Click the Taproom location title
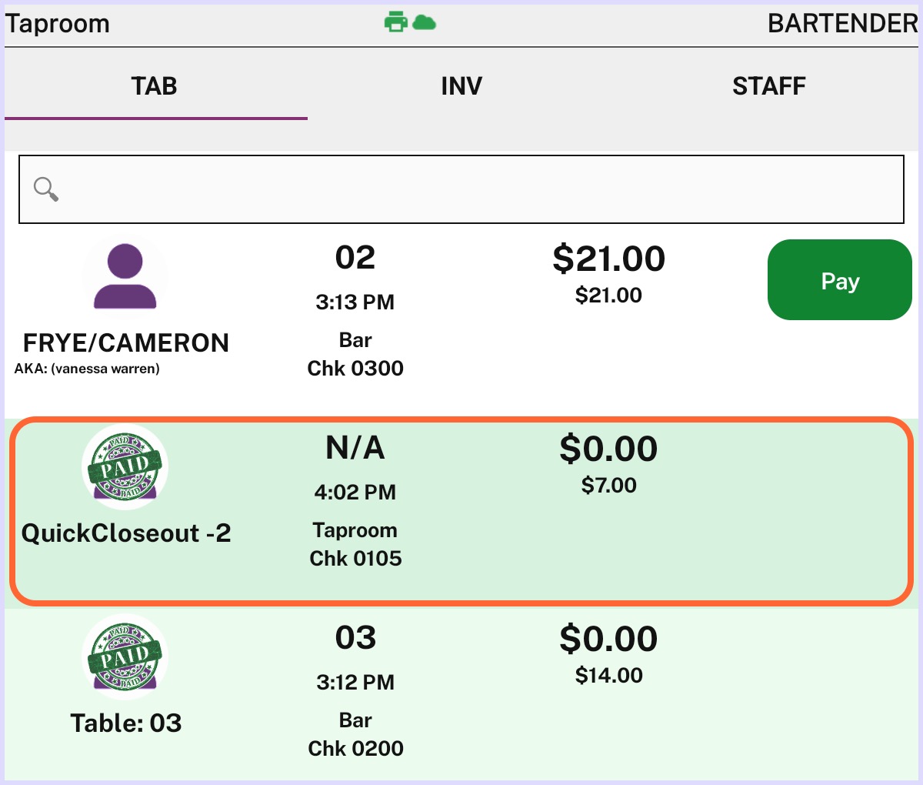 [x=58, y=23]
